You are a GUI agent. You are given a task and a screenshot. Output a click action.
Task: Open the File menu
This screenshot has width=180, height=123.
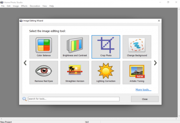coord(3,6)
